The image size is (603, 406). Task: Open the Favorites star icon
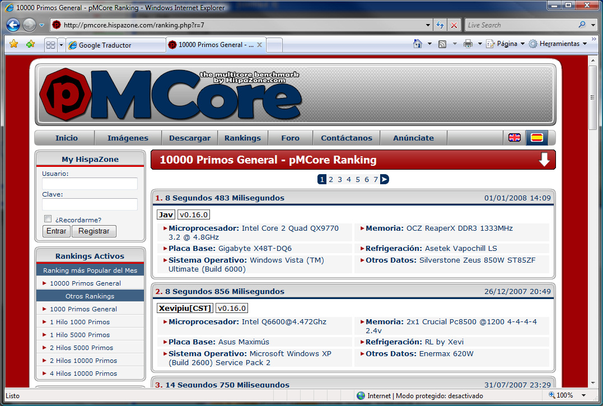point(14,44)
